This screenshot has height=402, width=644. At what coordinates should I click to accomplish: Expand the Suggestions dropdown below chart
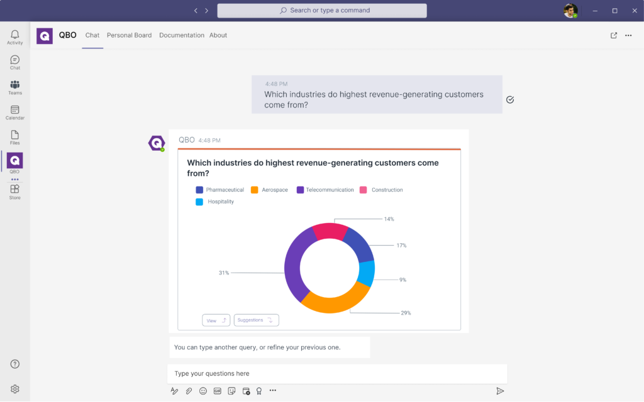(x=256, y=320)
